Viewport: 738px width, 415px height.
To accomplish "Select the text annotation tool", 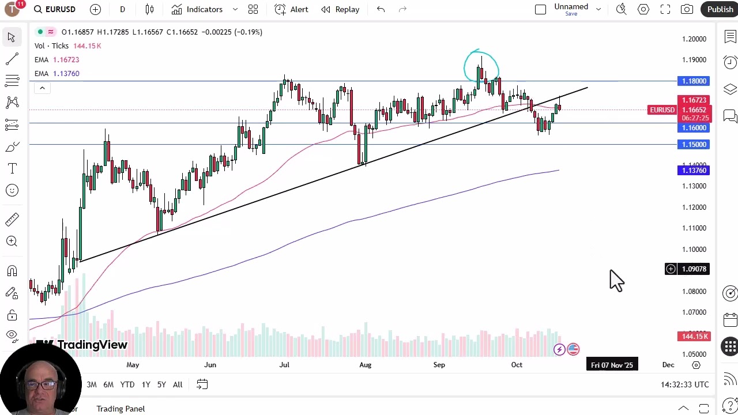I will tap(12, 168).
